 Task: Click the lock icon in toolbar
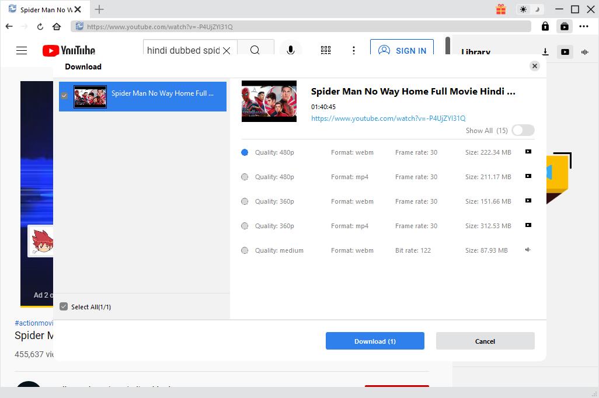click(545, 26)
